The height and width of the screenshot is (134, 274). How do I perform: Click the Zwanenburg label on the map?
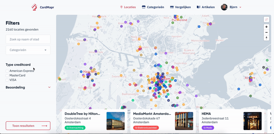click(119, 76)
